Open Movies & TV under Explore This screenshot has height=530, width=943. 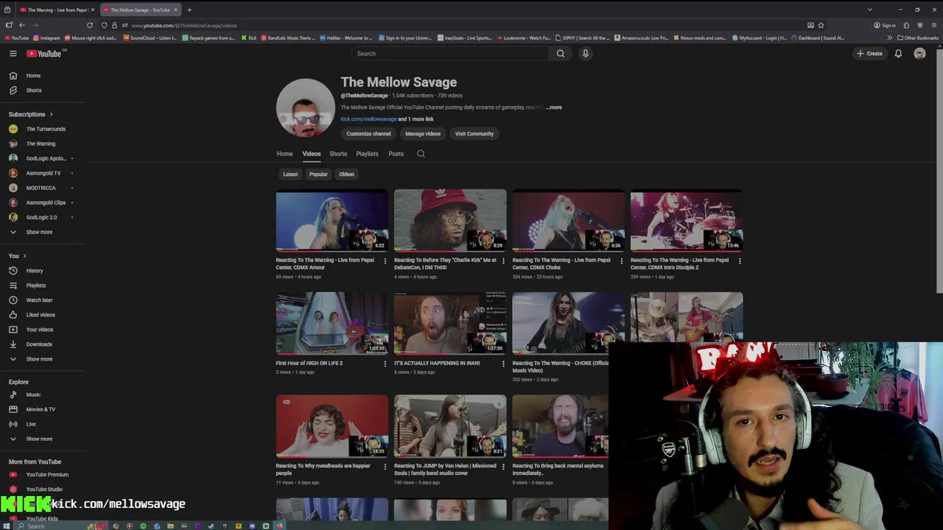click(41, 409)
